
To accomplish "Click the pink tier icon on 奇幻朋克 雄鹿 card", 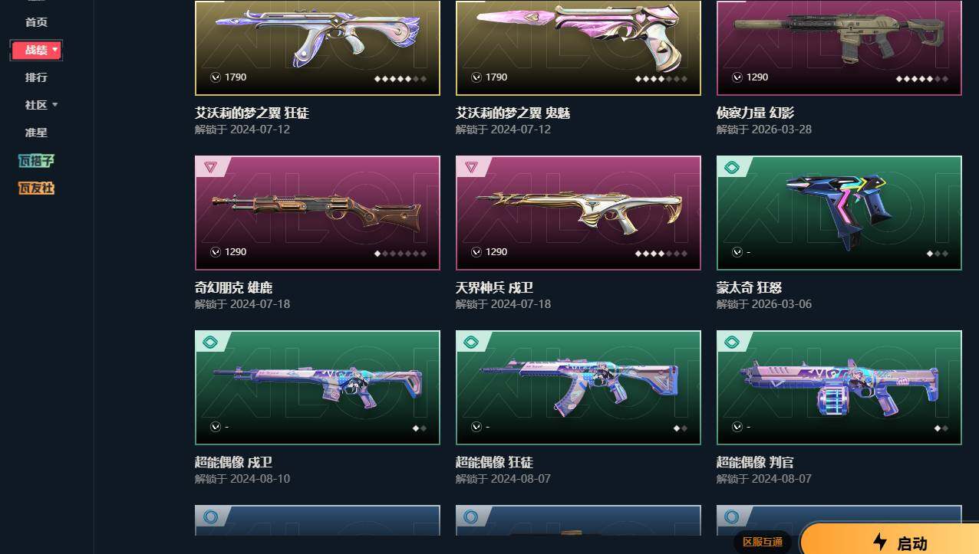I will pyautogui.click(x=210, y=167).
